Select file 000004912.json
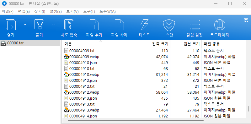The image size is (251, 124). pos(83,81)
